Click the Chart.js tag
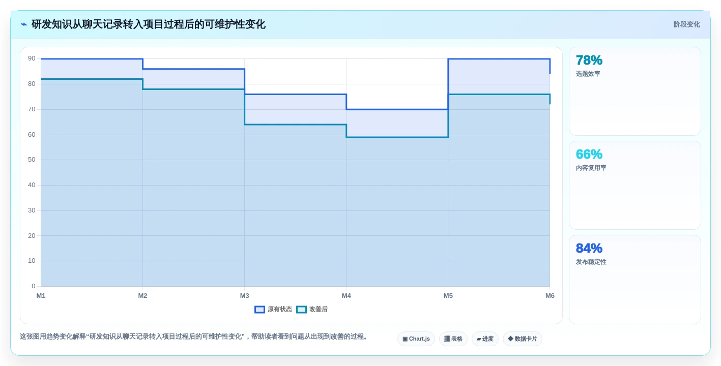 (x=416, y=339)
